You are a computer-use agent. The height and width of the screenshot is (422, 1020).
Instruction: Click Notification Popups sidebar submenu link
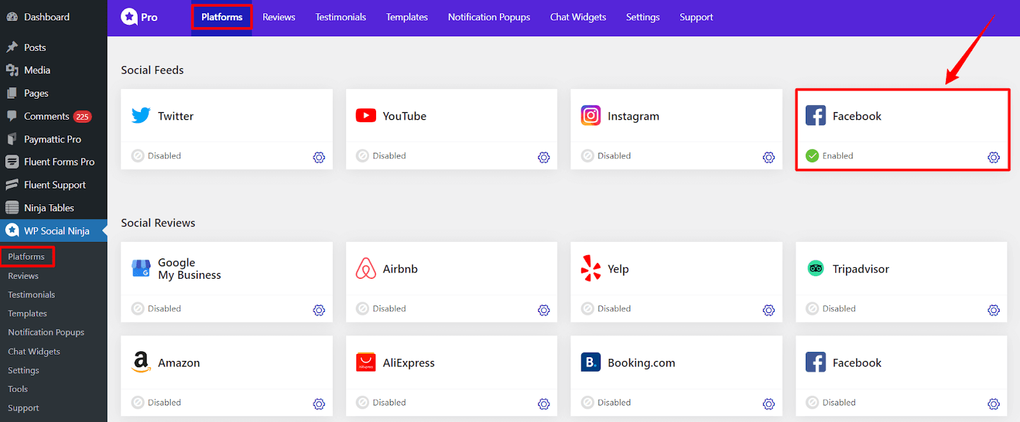click(46, 332)
